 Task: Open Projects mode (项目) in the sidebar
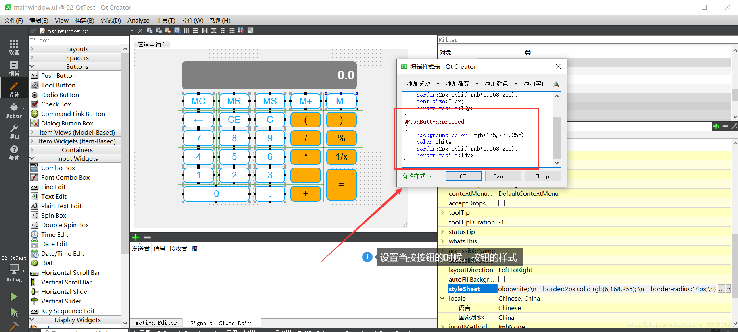pos(14,131)
